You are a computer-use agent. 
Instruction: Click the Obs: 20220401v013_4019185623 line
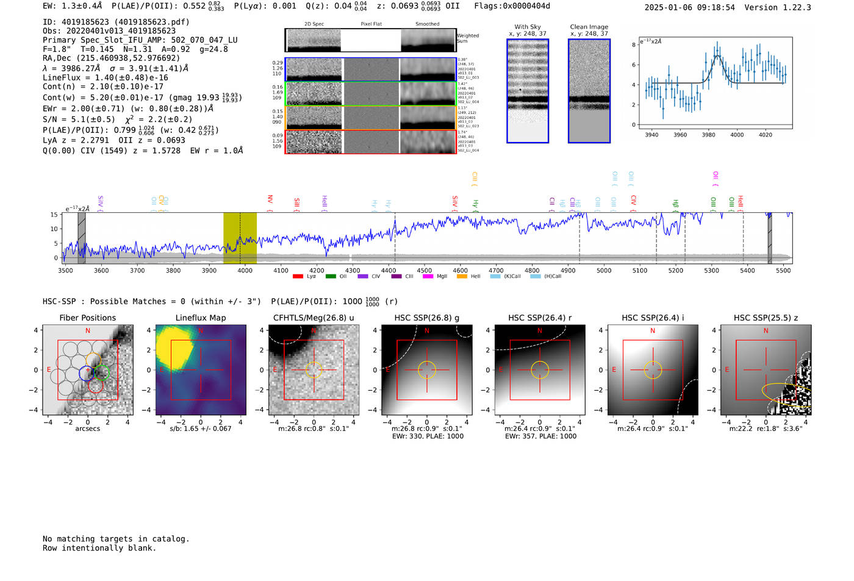pos(109,31)
